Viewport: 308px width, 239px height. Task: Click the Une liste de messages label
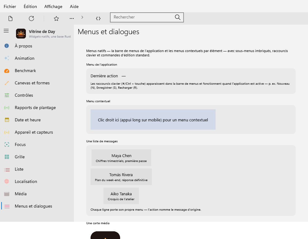point(102,141)
